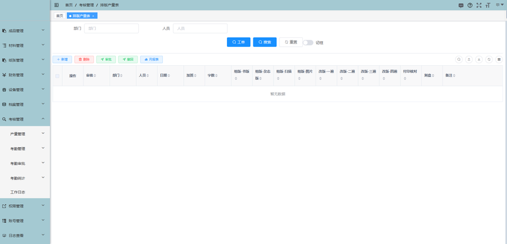The image size is (507, 244).
Task: Click the 组版-杂志版 column header
Action: tap(263, 76)
